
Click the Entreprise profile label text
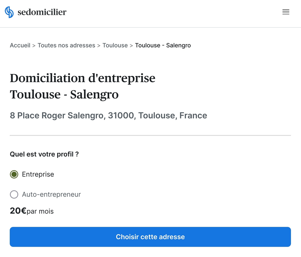click(38, 174)
